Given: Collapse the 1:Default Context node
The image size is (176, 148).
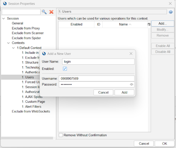Looking at the screenshot, I should coord(13,48).
